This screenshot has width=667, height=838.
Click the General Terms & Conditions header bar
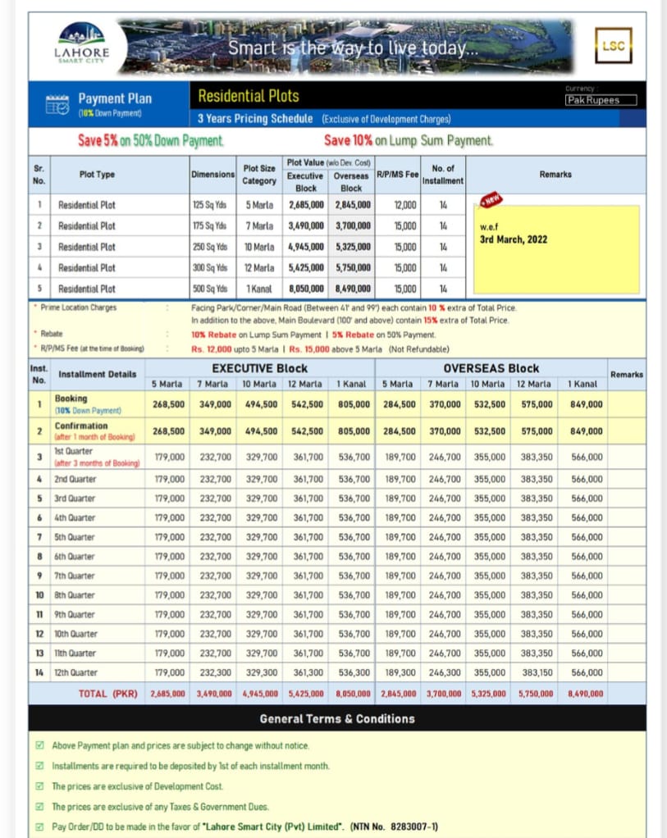(336, 718)
